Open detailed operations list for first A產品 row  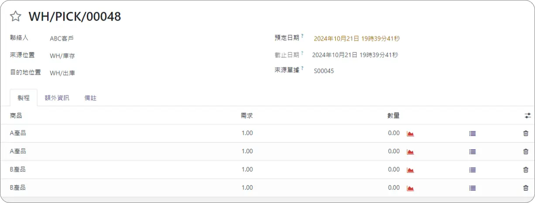pyautogui.click(x=472, y=134)
